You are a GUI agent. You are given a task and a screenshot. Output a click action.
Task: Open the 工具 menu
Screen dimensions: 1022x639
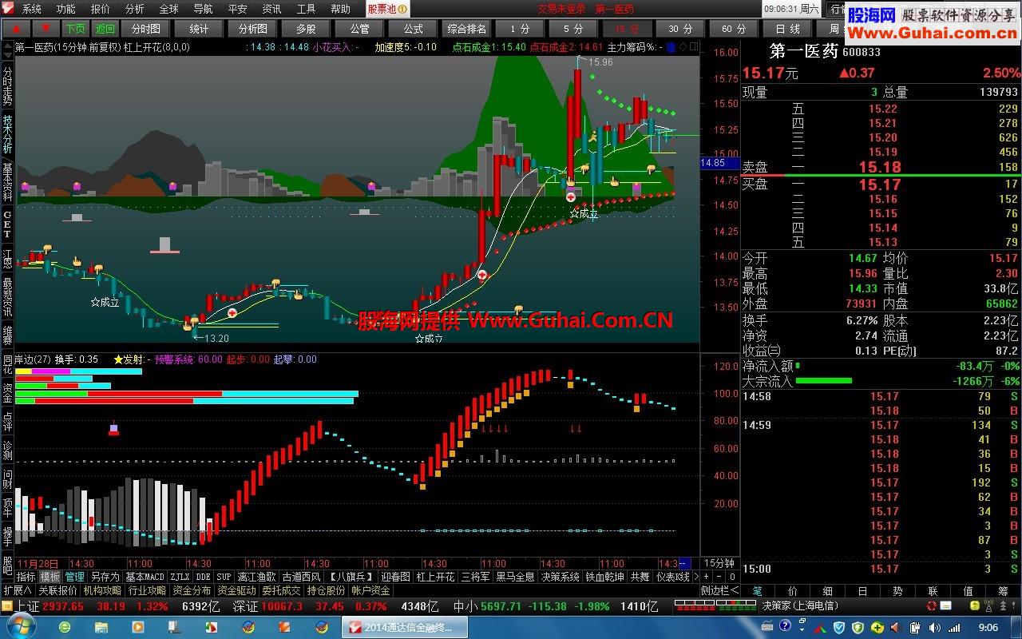click(x=306, y=9)
